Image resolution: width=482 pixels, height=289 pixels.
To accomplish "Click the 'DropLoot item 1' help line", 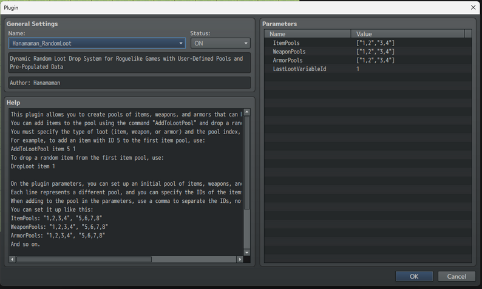I will coord(33,166).
